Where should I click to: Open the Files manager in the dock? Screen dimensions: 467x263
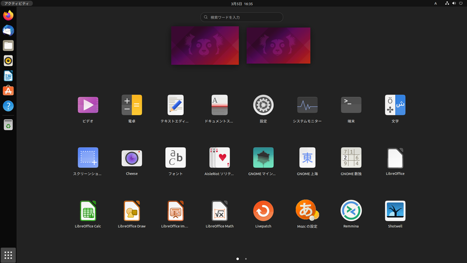tap(8, 46)
